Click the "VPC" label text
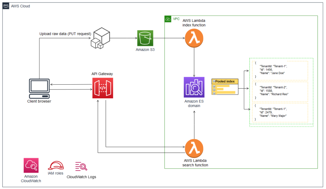This screenshot has width=326, height=189. (x=176, y=19)
